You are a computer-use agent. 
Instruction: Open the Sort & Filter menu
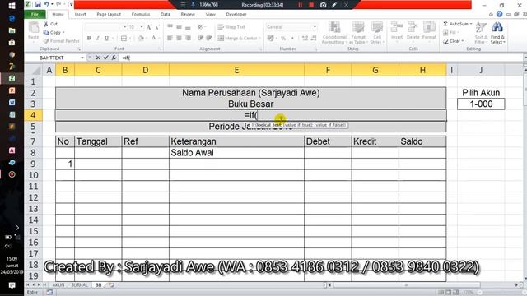(481, 33)
